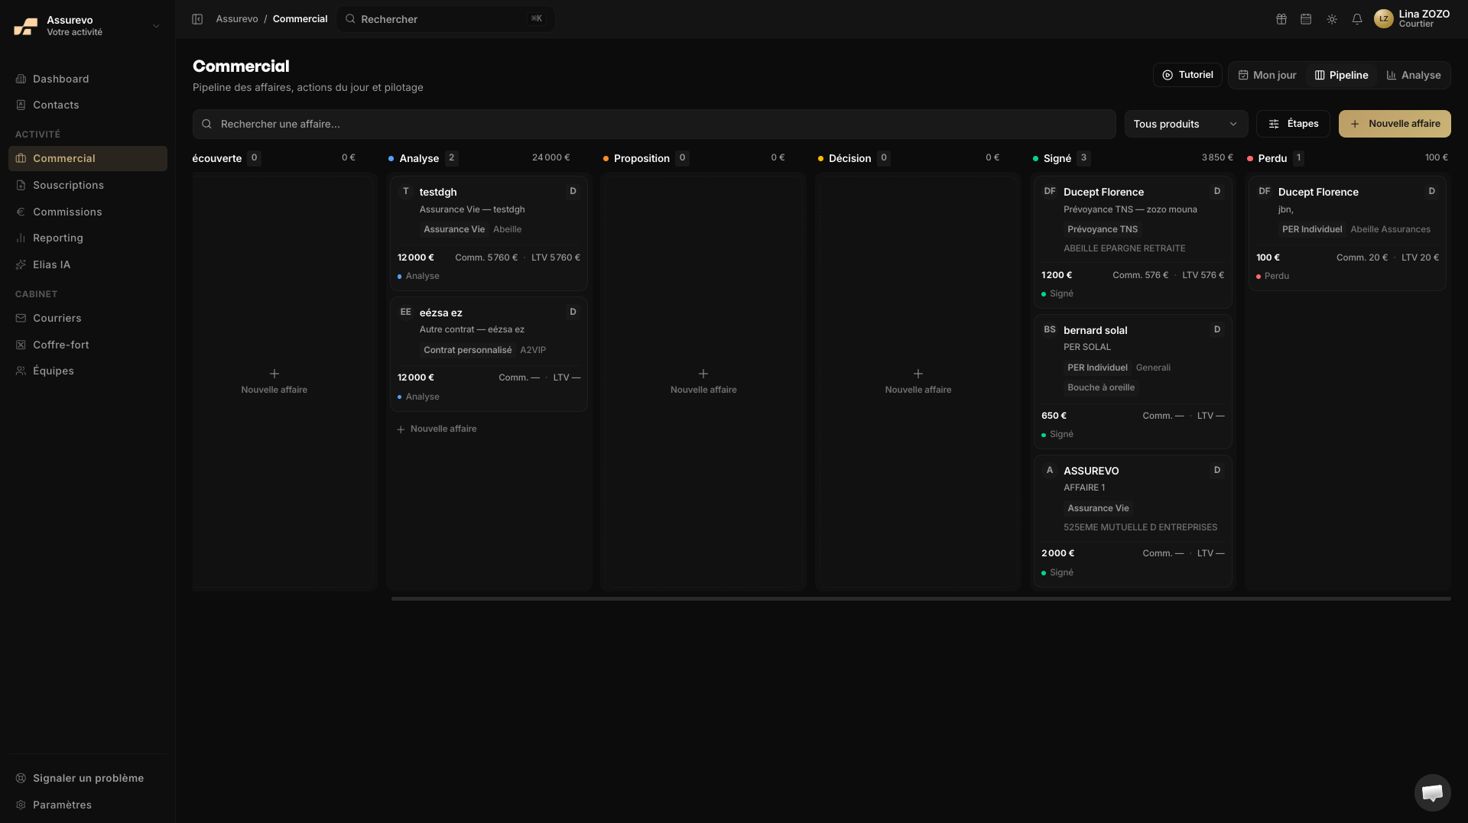1468x823 pixels.
Task: Click D badge on bernard solal card
Action: (1217, 329)
